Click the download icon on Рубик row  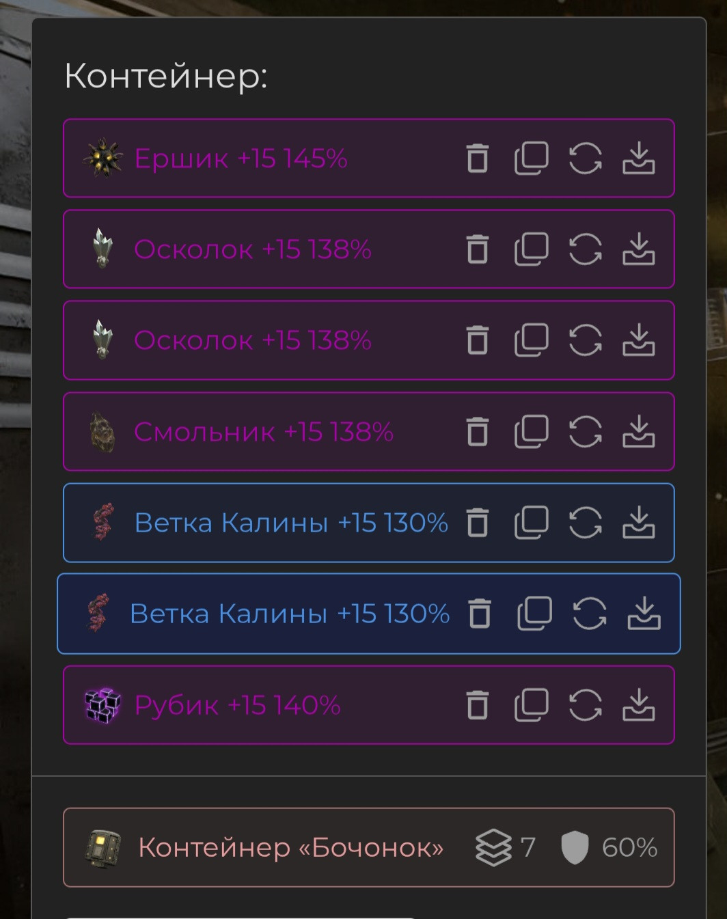click(x=639, y=705)
